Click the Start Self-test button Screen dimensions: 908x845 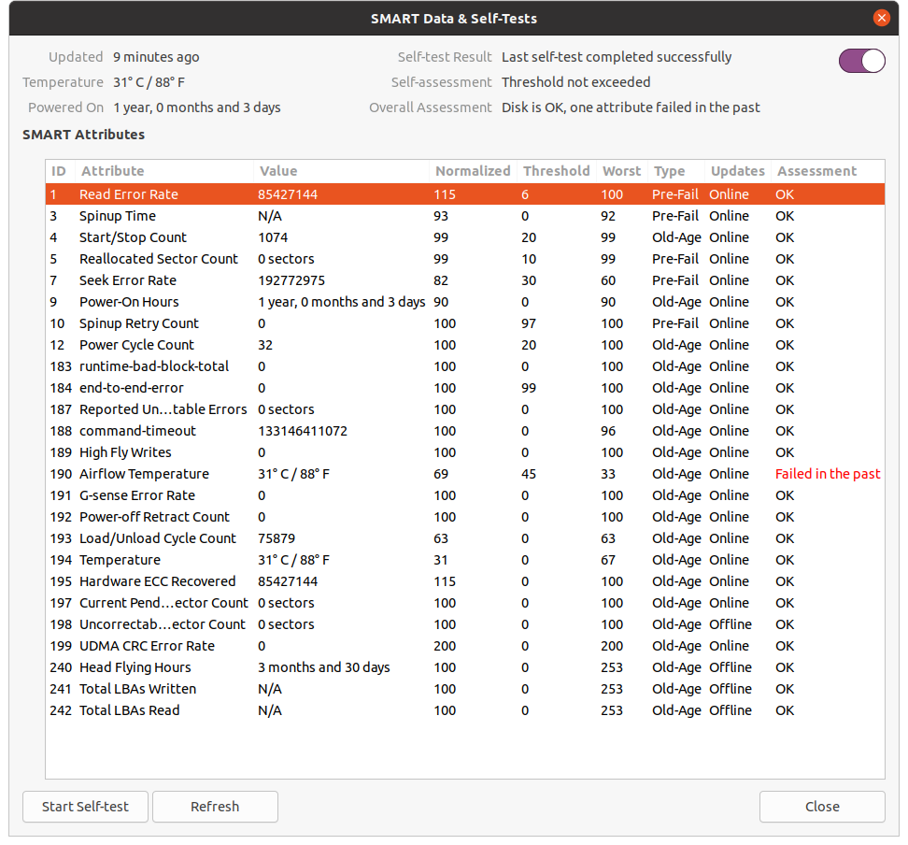[85, 806]
